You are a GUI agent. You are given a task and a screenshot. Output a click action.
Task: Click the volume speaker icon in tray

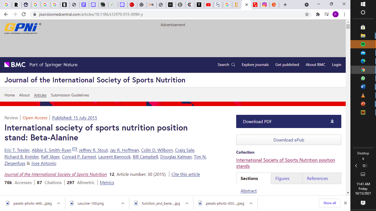pos(365,166)
